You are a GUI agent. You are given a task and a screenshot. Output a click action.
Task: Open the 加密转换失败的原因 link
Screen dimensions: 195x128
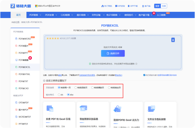[x=87, y=75]
